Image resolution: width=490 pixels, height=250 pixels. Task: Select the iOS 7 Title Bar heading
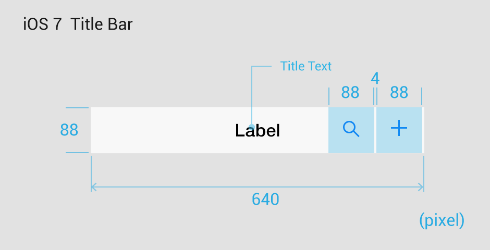coord(78,24)
